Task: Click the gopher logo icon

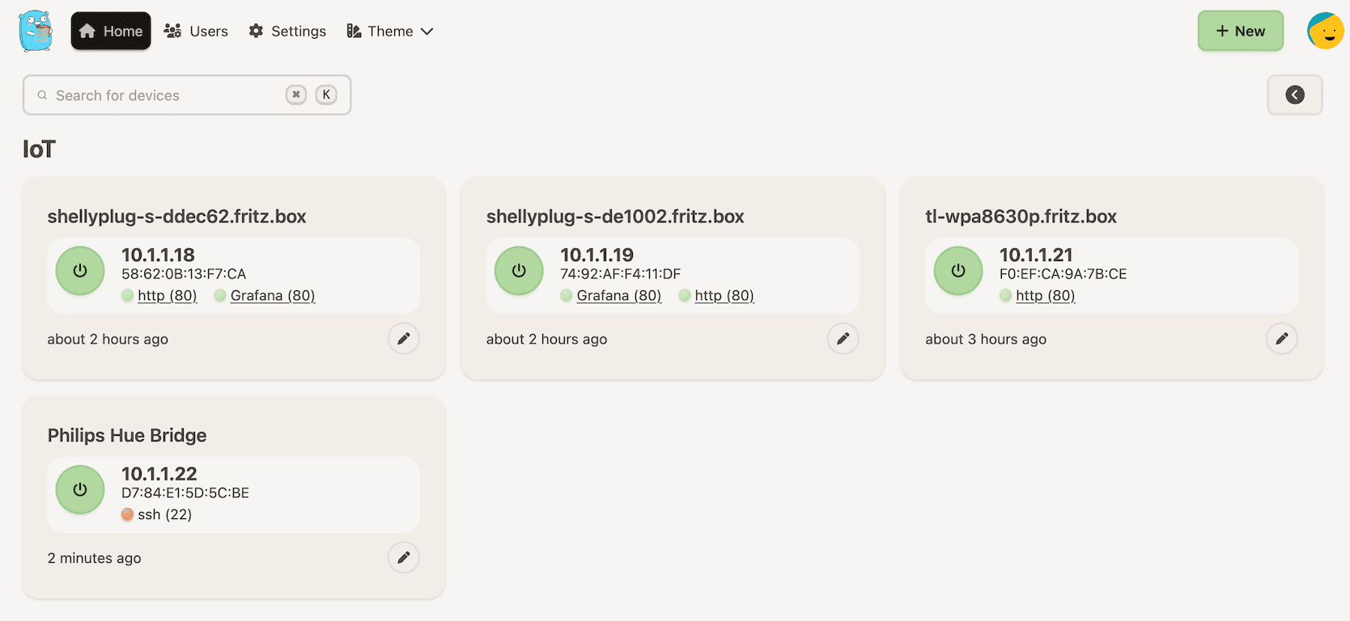Action: (x=36, y=31)
